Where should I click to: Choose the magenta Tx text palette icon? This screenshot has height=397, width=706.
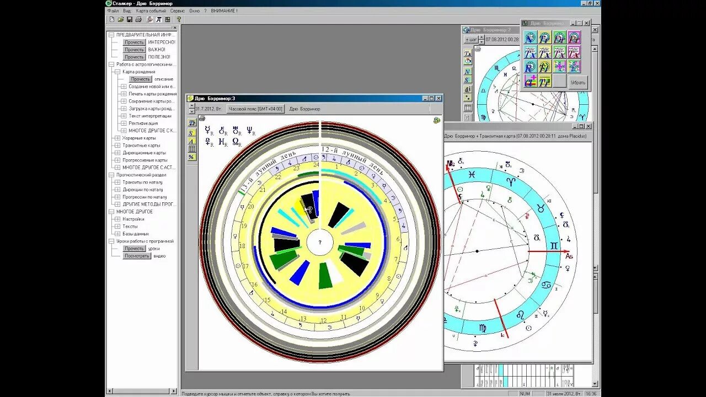tap(574, 52)
